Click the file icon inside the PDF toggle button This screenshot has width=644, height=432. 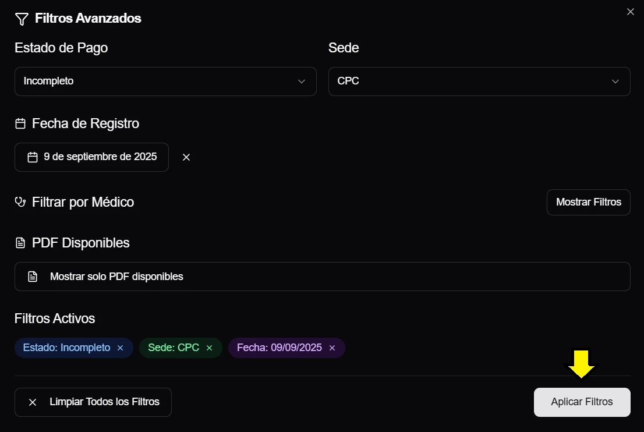click(x=33, y=277)
